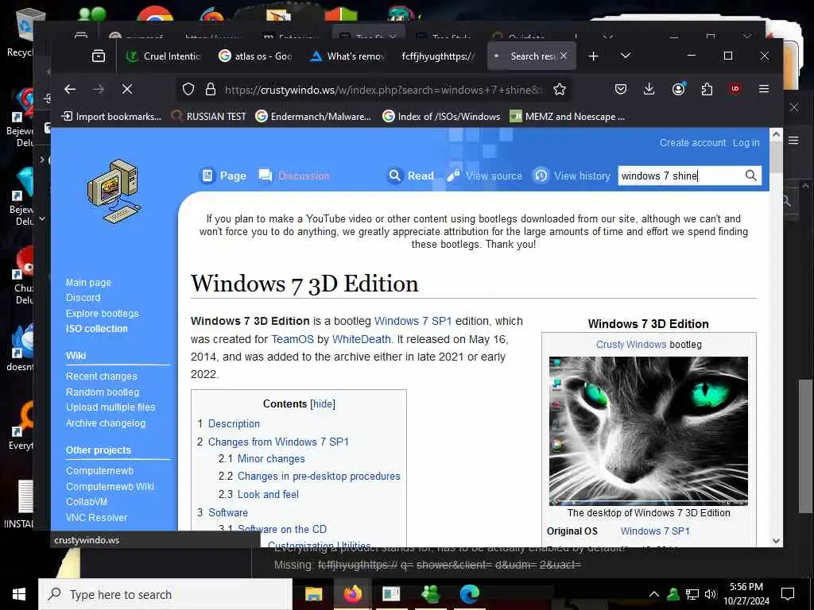
Task: Open the Computernewb Wiki link
Action: [x=110, y=487]
